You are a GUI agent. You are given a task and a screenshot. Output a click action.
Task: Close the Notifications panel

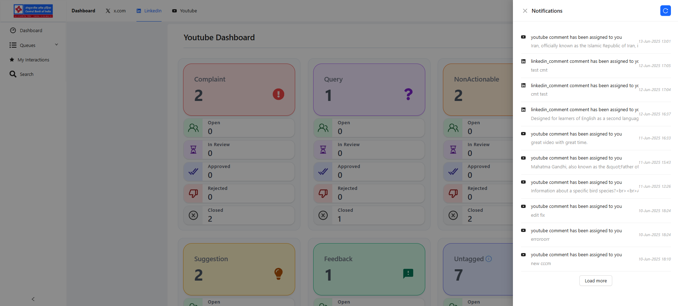pyautogui.click(x=525, y=11)
